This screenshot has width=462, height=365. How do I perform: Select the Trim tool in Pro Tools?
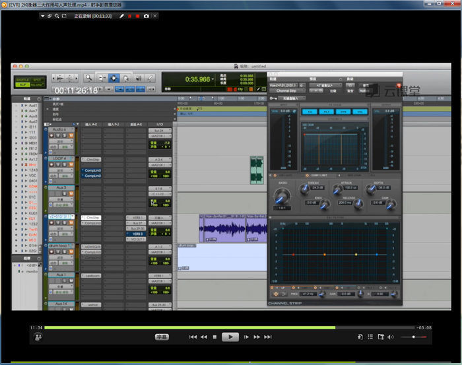pyautogui.click(x=102, y=78)
